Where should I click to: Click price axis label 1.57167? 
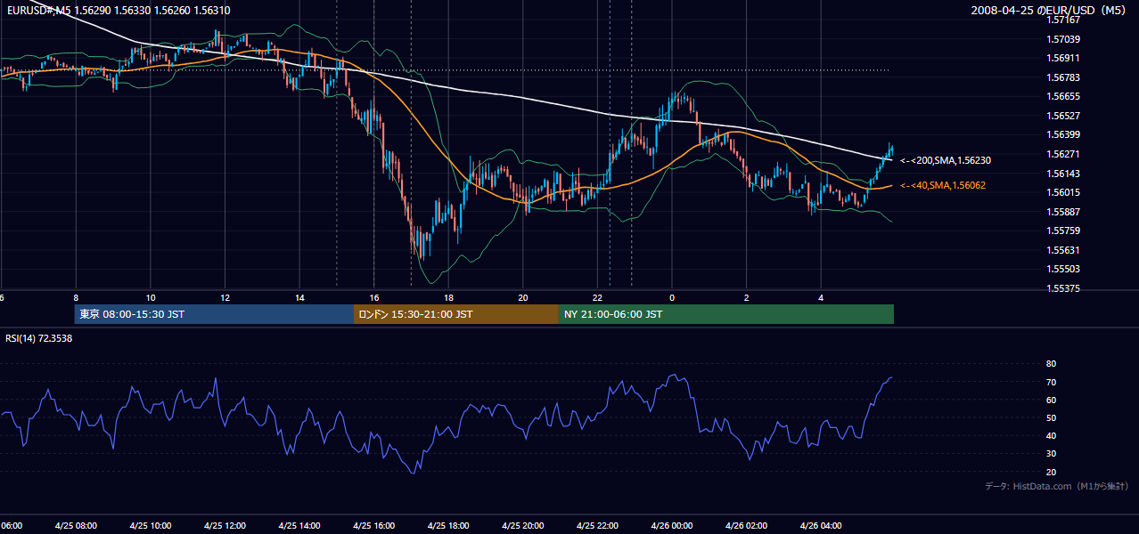1063,20
